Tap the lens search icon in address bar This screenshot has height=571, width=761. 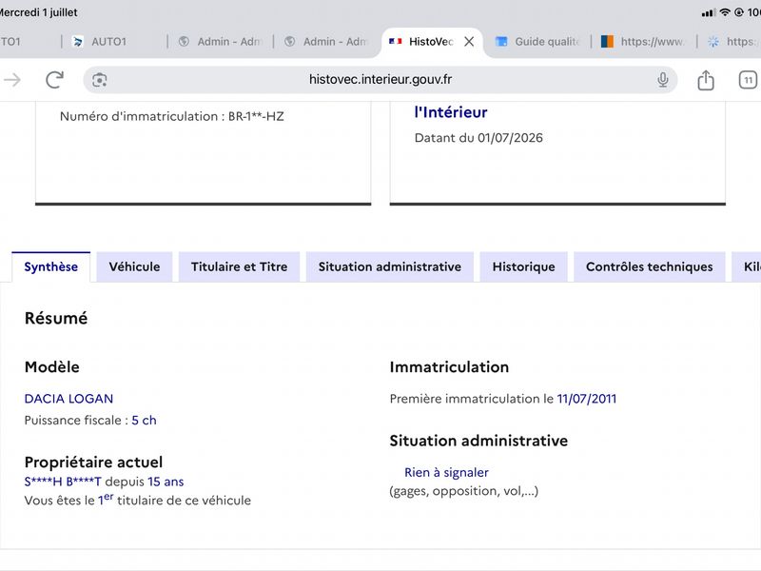tap(100, 80)
